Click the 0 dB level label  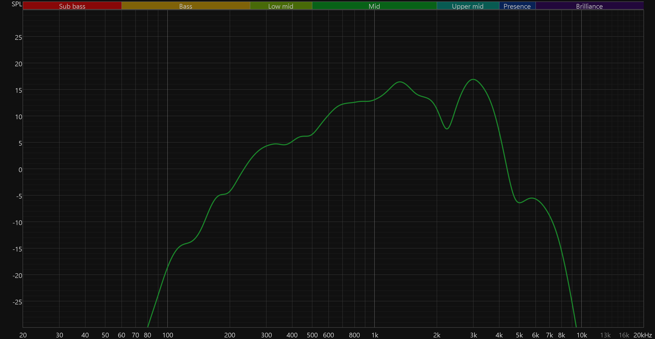point(20,170)
